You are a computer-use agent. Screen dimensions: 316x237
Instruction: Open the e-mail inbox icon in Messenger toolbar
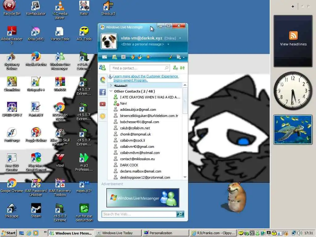104,57
